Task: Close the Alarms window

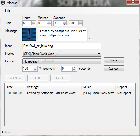Action: coord(133,2)
